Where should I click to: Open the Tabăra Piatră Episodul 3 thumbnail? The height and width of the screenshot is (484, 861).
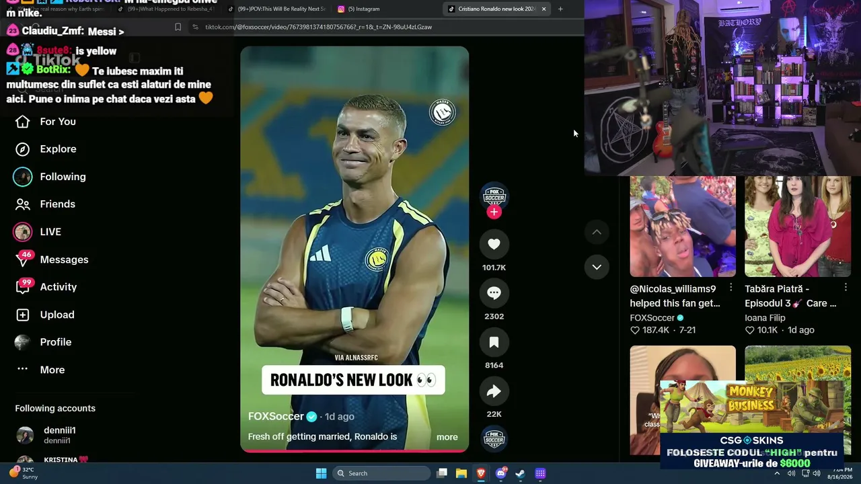[798, 227]
